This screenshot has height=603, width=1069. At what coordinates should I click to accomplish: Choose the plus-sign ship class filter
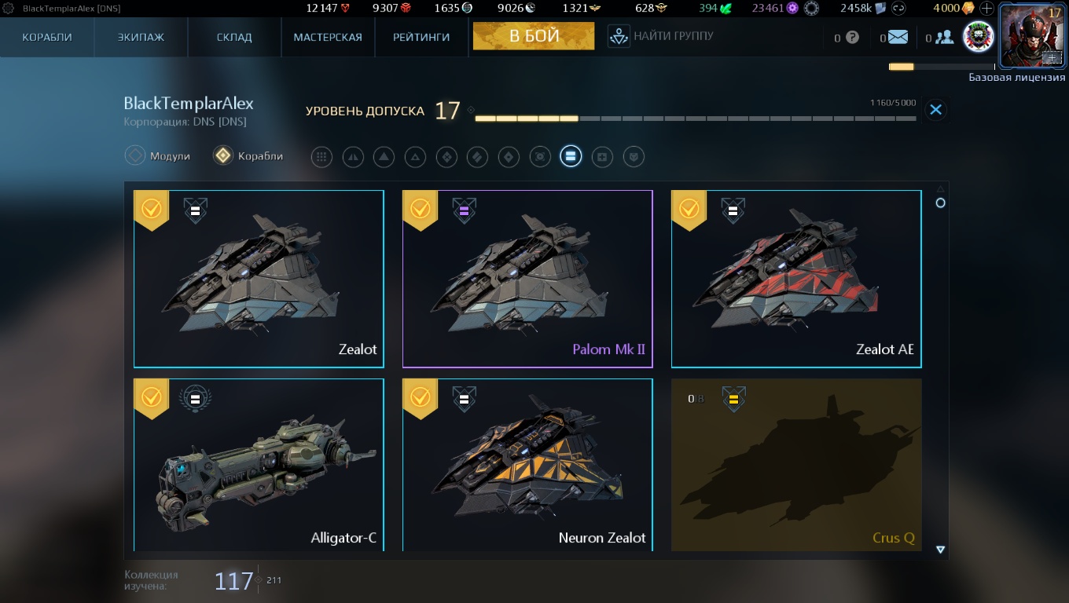click(602, 157)
